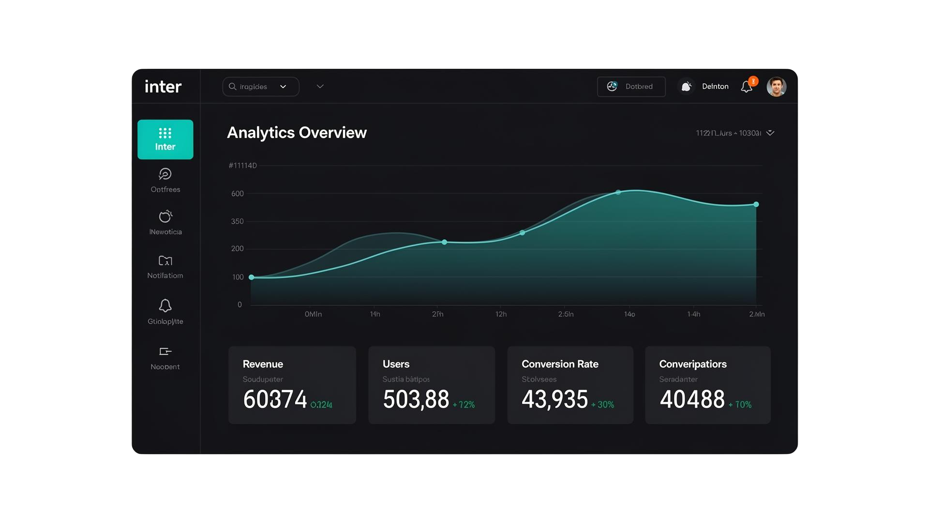Open the Noopent sidebar icon
Image resolution: width=929 pixels, height=523 pixels.
pos(165,352)
